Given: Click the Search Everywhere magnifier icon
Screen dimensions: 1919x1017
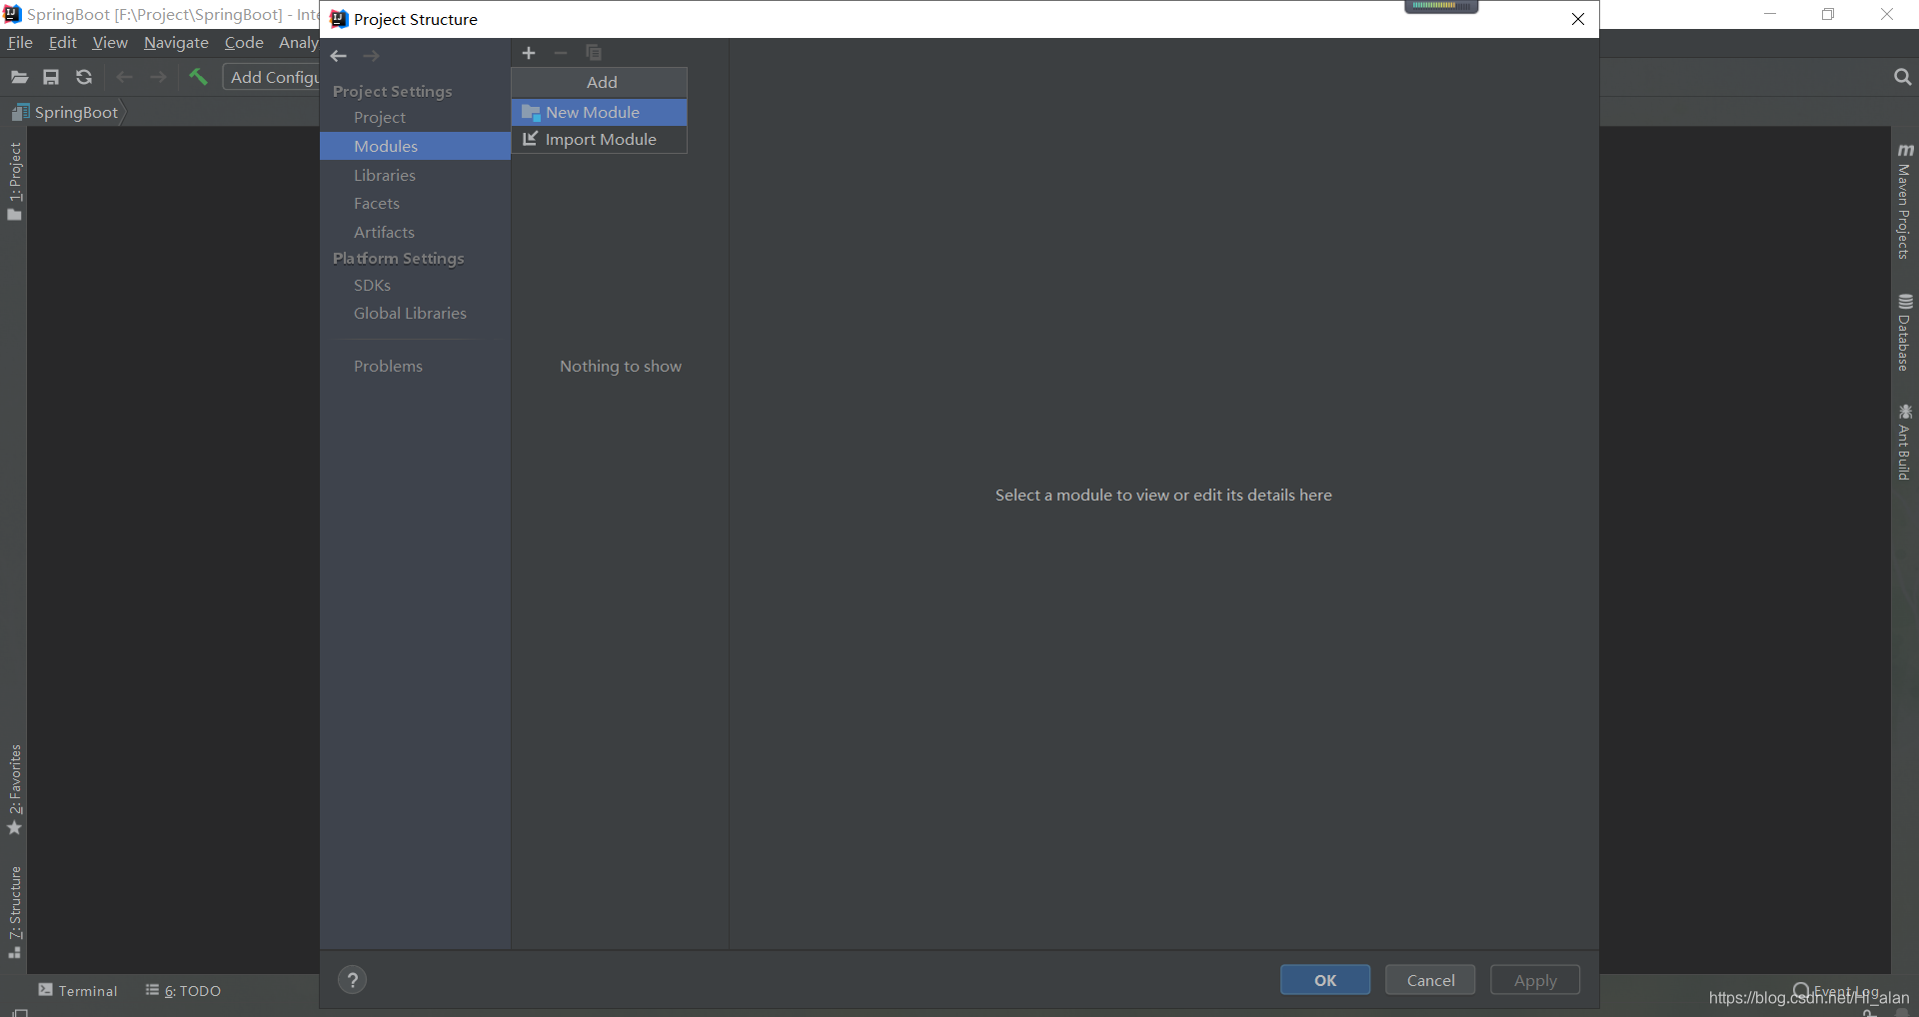Looking at the screenshot, I should click(x=1902, y=77).
